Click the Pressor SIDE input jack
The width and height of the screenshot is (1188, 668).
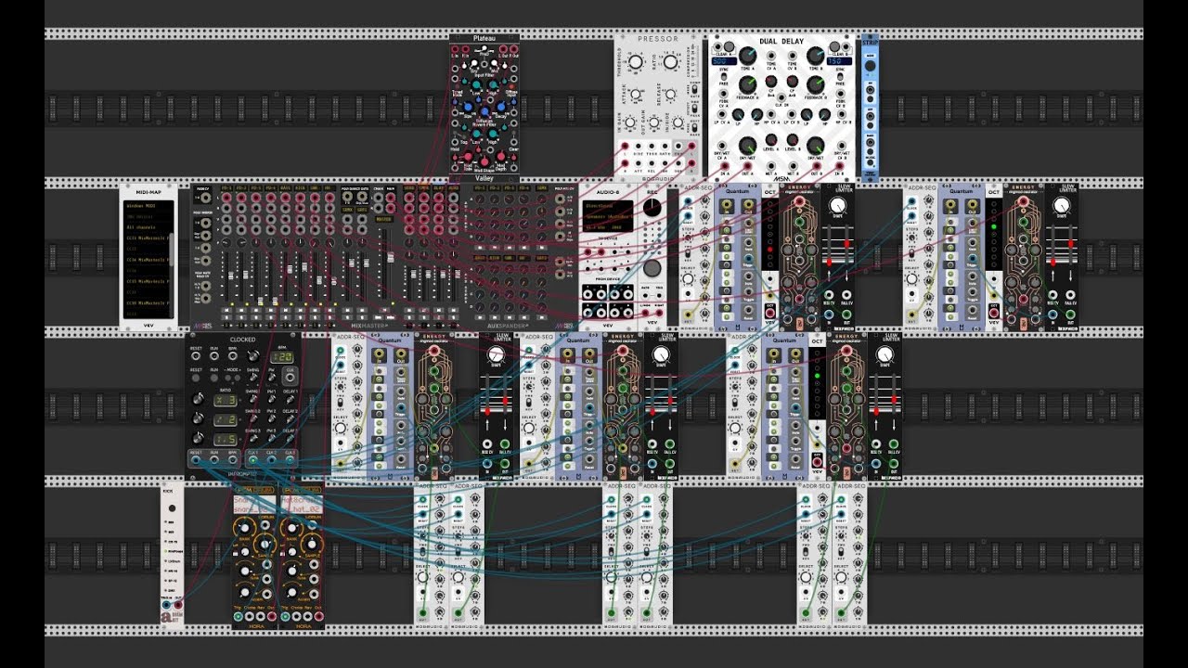click(639, 146)
